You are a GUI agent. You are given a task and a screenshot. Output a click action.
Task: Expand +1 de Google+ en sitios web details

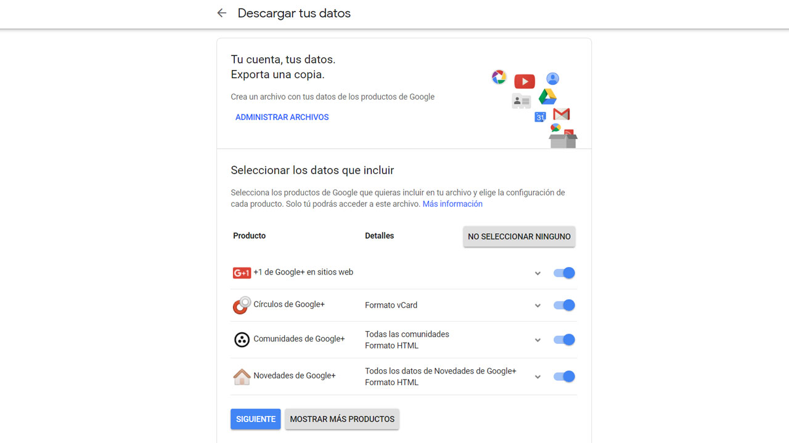538,273
